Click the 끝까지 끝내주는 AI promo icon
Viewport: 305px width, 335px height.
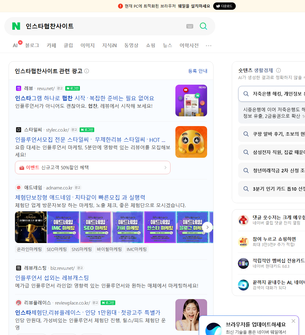click(x=243, y=285)
